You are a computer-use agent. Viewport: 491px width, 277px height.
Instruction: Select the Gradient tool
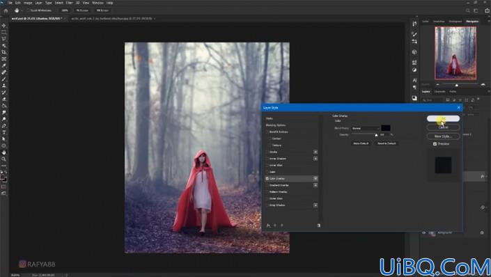point(3,106)
